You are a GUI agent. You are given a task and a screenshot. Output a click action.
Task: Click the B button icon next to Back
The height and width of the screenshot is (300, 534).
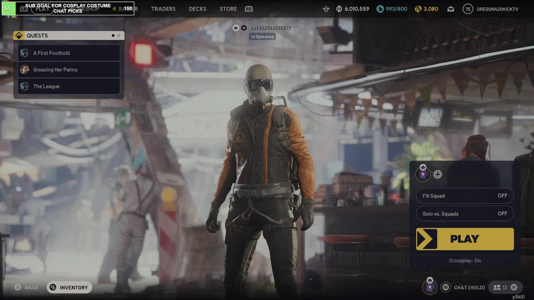point(18,287)
